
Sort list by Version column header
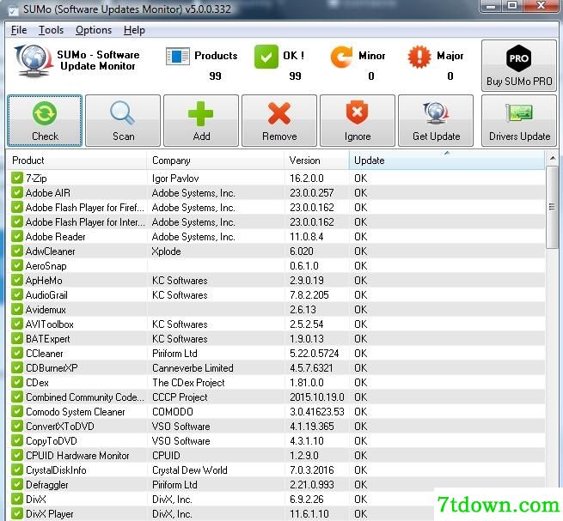tap(316, 161)
